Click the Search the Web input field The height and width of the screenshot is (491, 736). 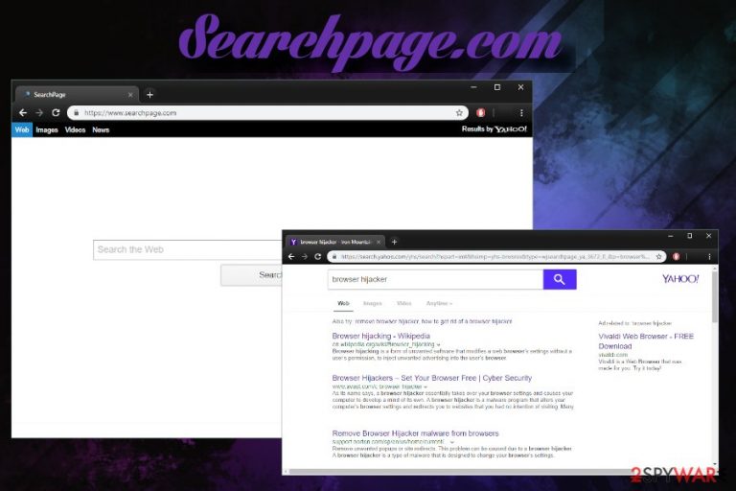[187, 249]
